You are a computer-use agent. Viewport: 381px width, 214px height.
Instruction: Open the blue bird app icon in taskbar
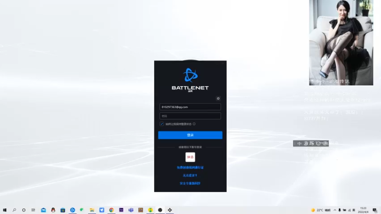tap(101, 210)
